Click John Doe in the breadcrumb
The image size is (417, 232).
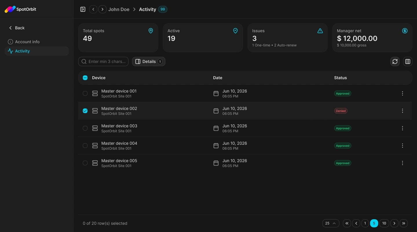click(119, 9)
